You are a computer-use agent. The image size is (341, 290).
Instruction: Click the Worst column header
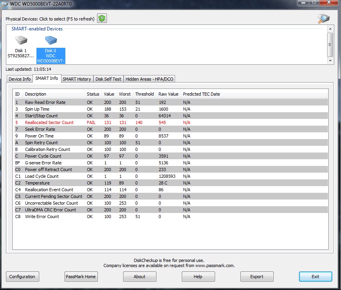[125, 94]
